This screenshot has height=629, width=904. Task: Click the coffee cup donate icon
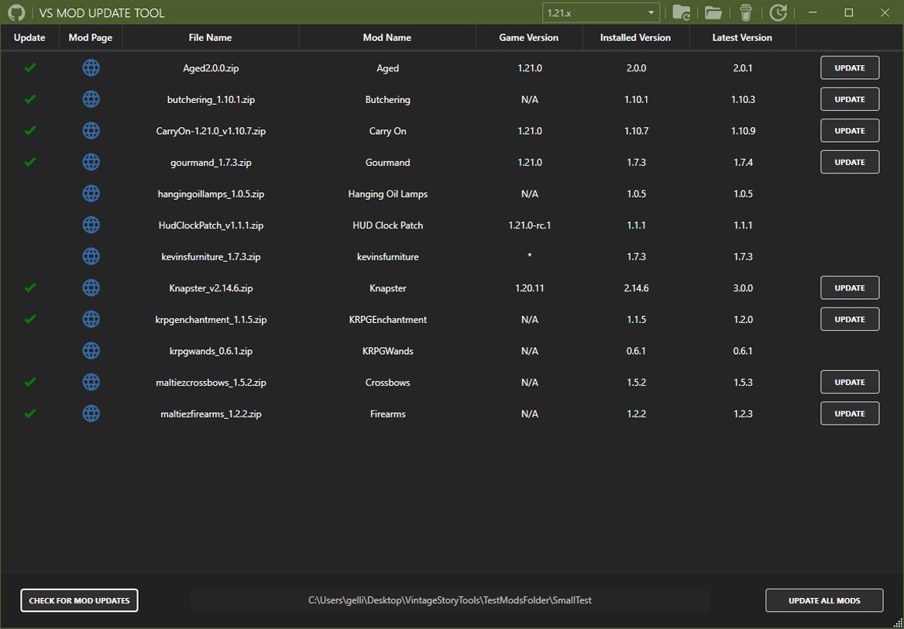coord(746,12)
